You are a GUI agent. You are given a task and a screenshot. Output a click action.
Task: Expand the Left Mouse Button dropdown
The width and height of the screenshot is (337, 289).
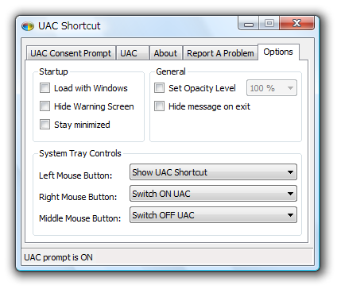click(213, 172)
